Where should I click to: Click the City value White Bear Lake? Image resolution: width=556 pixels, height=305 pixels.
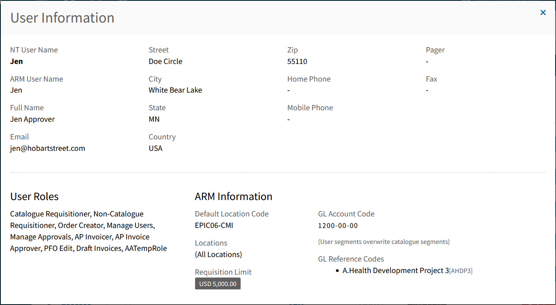(175, 90)
